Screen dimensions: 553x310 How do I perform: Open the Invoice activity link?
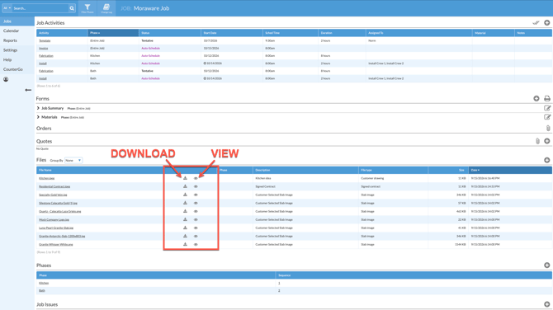[x=44, y=49]
